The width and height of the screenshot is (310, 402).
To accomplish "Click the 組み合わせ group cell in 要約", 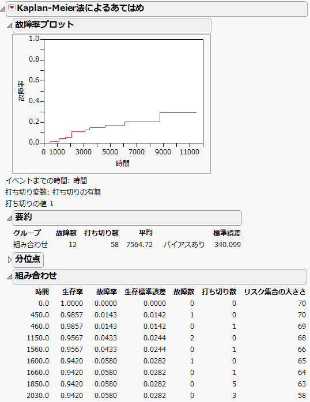I will pyautogui.click(x=31, y=244).
